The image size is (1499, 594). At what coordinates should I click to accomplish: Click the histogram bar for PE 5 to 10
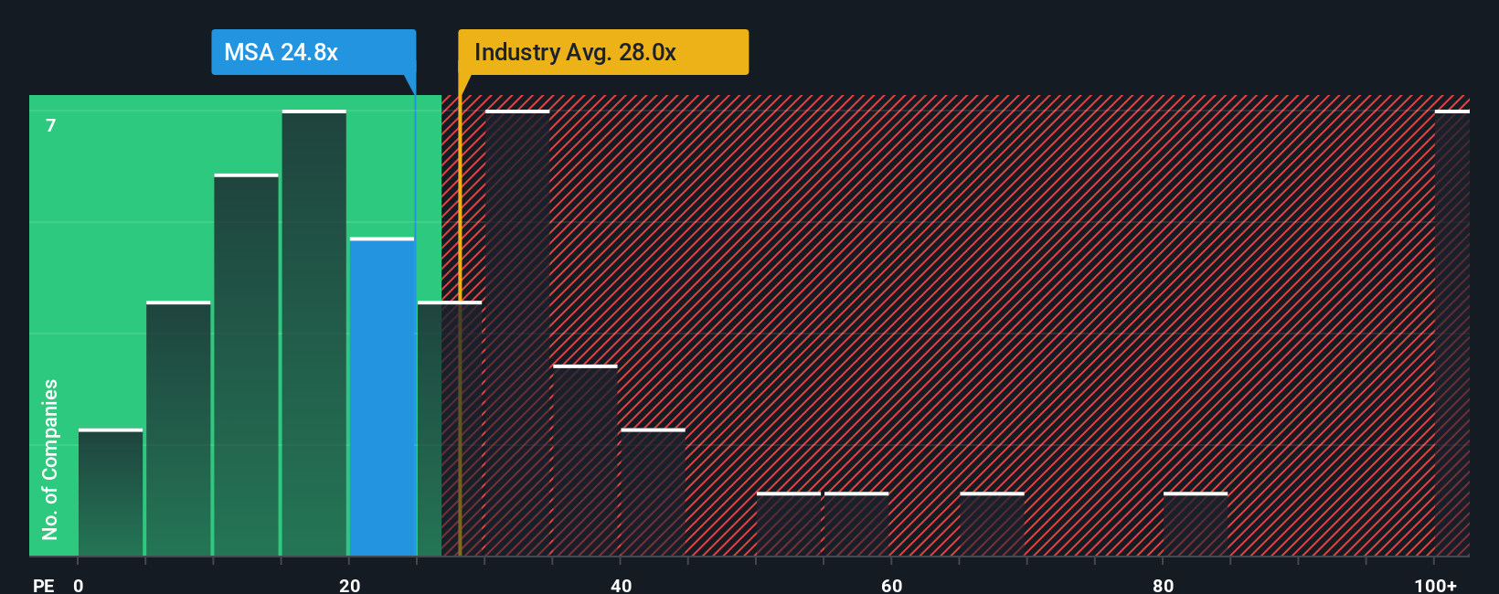click(178, 429)
